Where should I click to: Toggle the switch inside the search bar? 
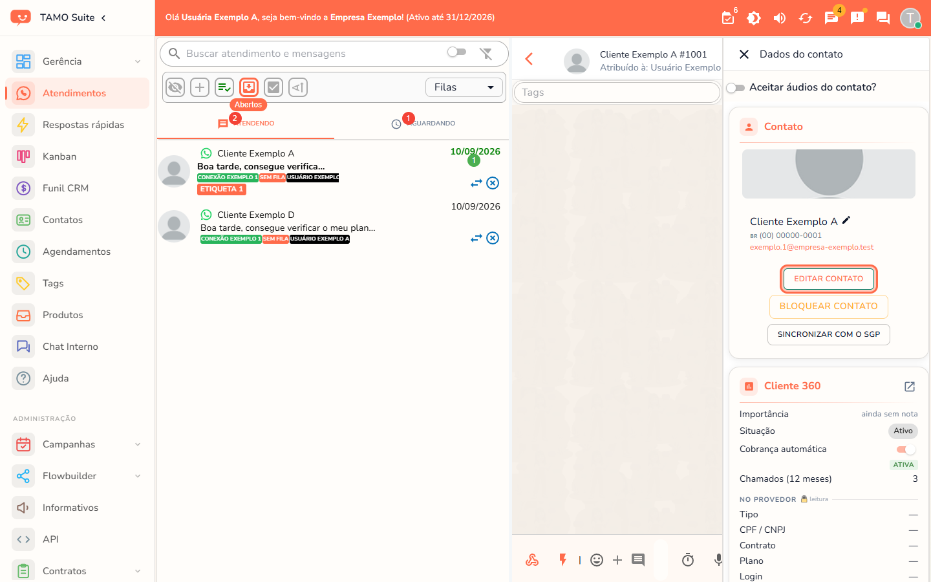[x=456, y=52]
